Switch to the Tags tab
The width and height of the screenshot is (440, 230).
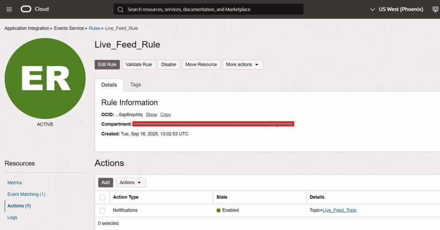pyautogui.click(x=135, y=85)
